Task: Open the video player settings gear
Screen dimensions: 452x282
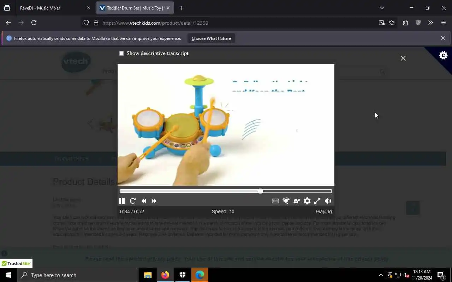Action: (x=307, y=201)
